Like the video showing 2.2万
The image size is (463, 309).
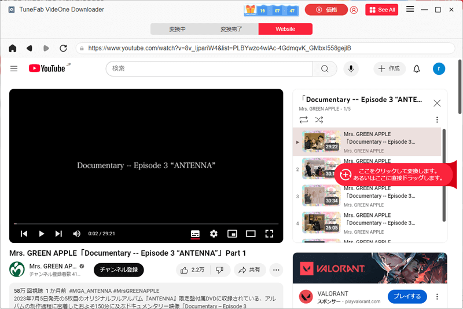coord(193,270)
